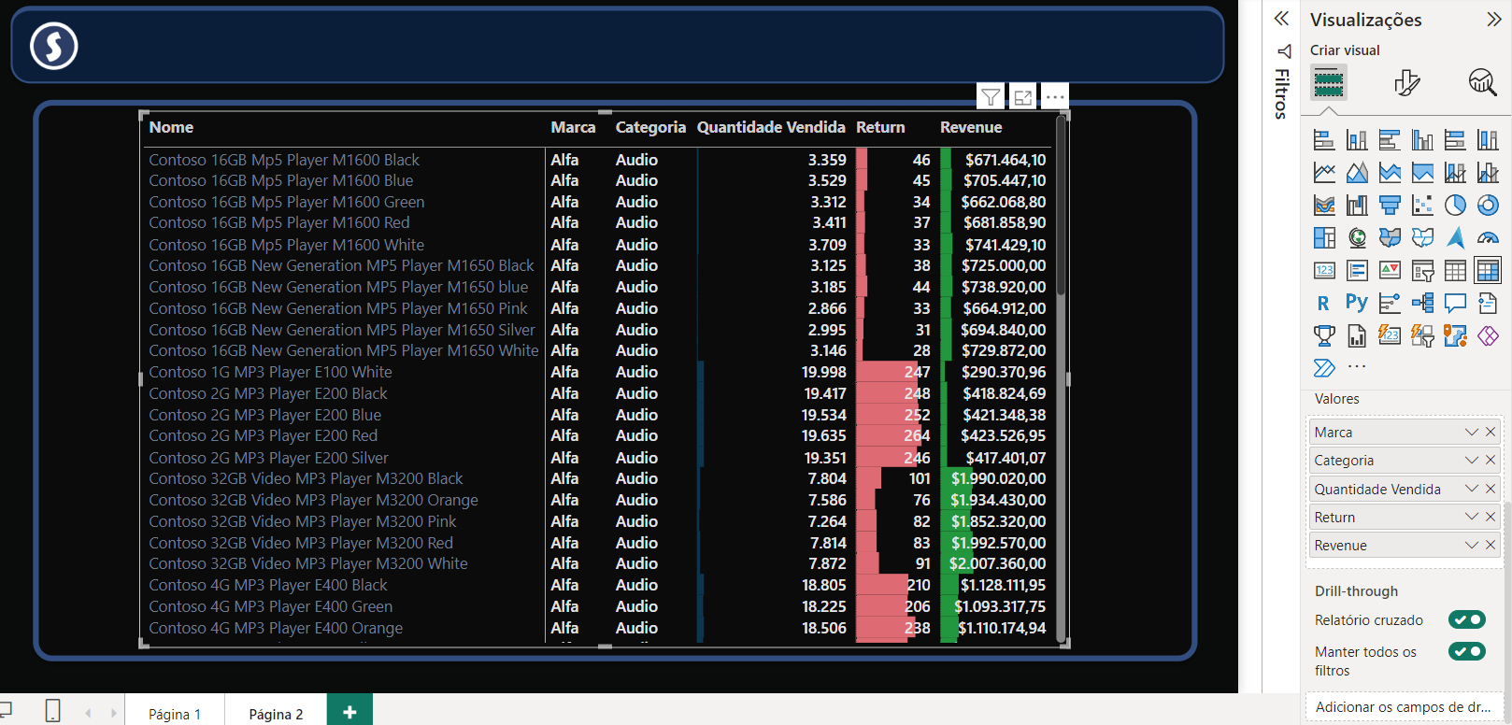The height and width of the screenshot is (725, 1512).
Task: Choose the Gauge visual
Action: [x=1488, y=238]
